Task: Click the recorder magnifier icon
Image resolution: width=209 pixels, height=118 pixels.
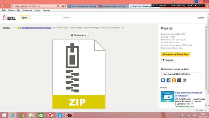Action: pos(157,6)
